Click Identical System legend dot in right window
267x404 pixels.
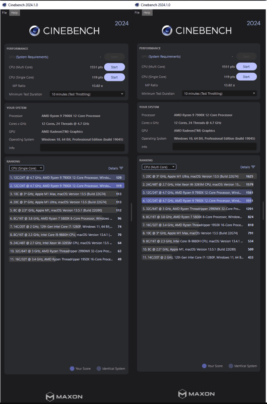tap(231, 366)
